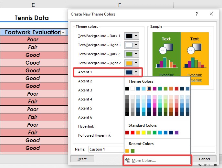Pick red swatch in Theme Colors top row
This screenshot has height=168, width=222.
click(x=176, y=89)
